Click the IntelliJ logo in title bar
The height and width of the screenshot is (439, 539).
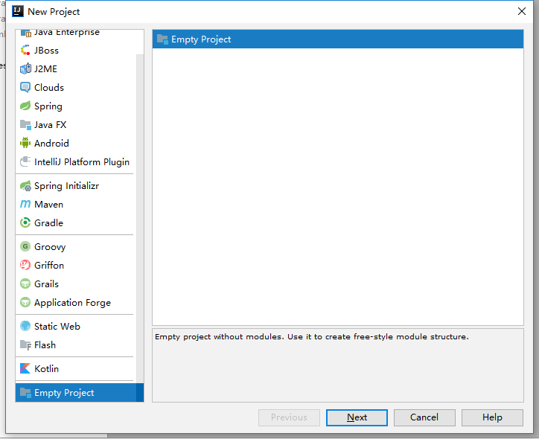pos(18,11)
